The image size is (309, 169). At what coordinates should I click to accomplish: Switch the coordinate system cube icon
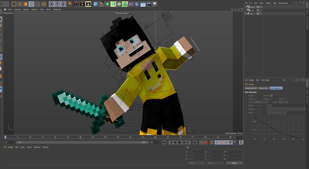coord(69,4)
